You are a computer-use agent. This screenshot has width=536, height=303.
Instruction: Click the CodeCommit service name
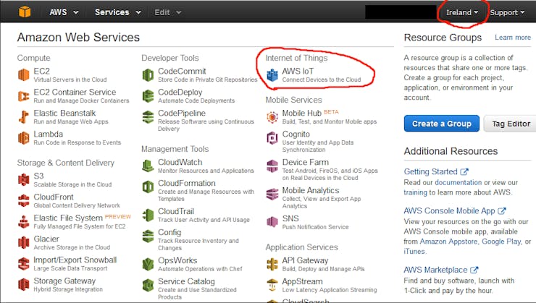(x=183, y=71)
